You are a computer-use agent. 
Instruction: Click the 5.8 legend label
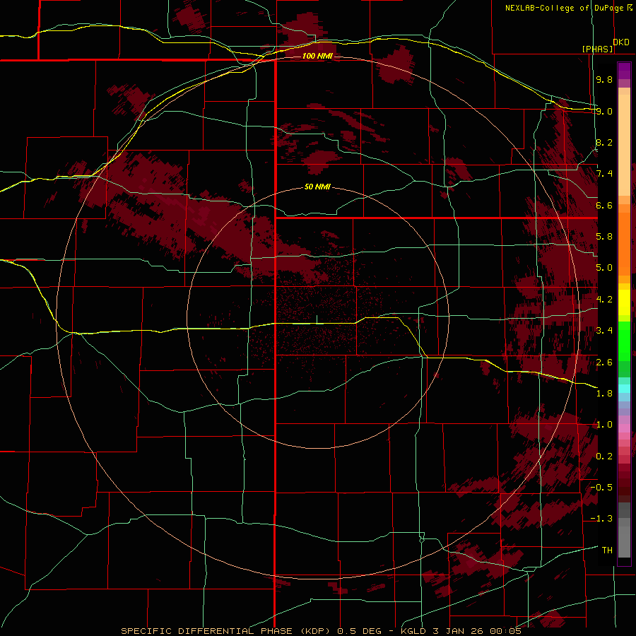(x=604, y=237)
